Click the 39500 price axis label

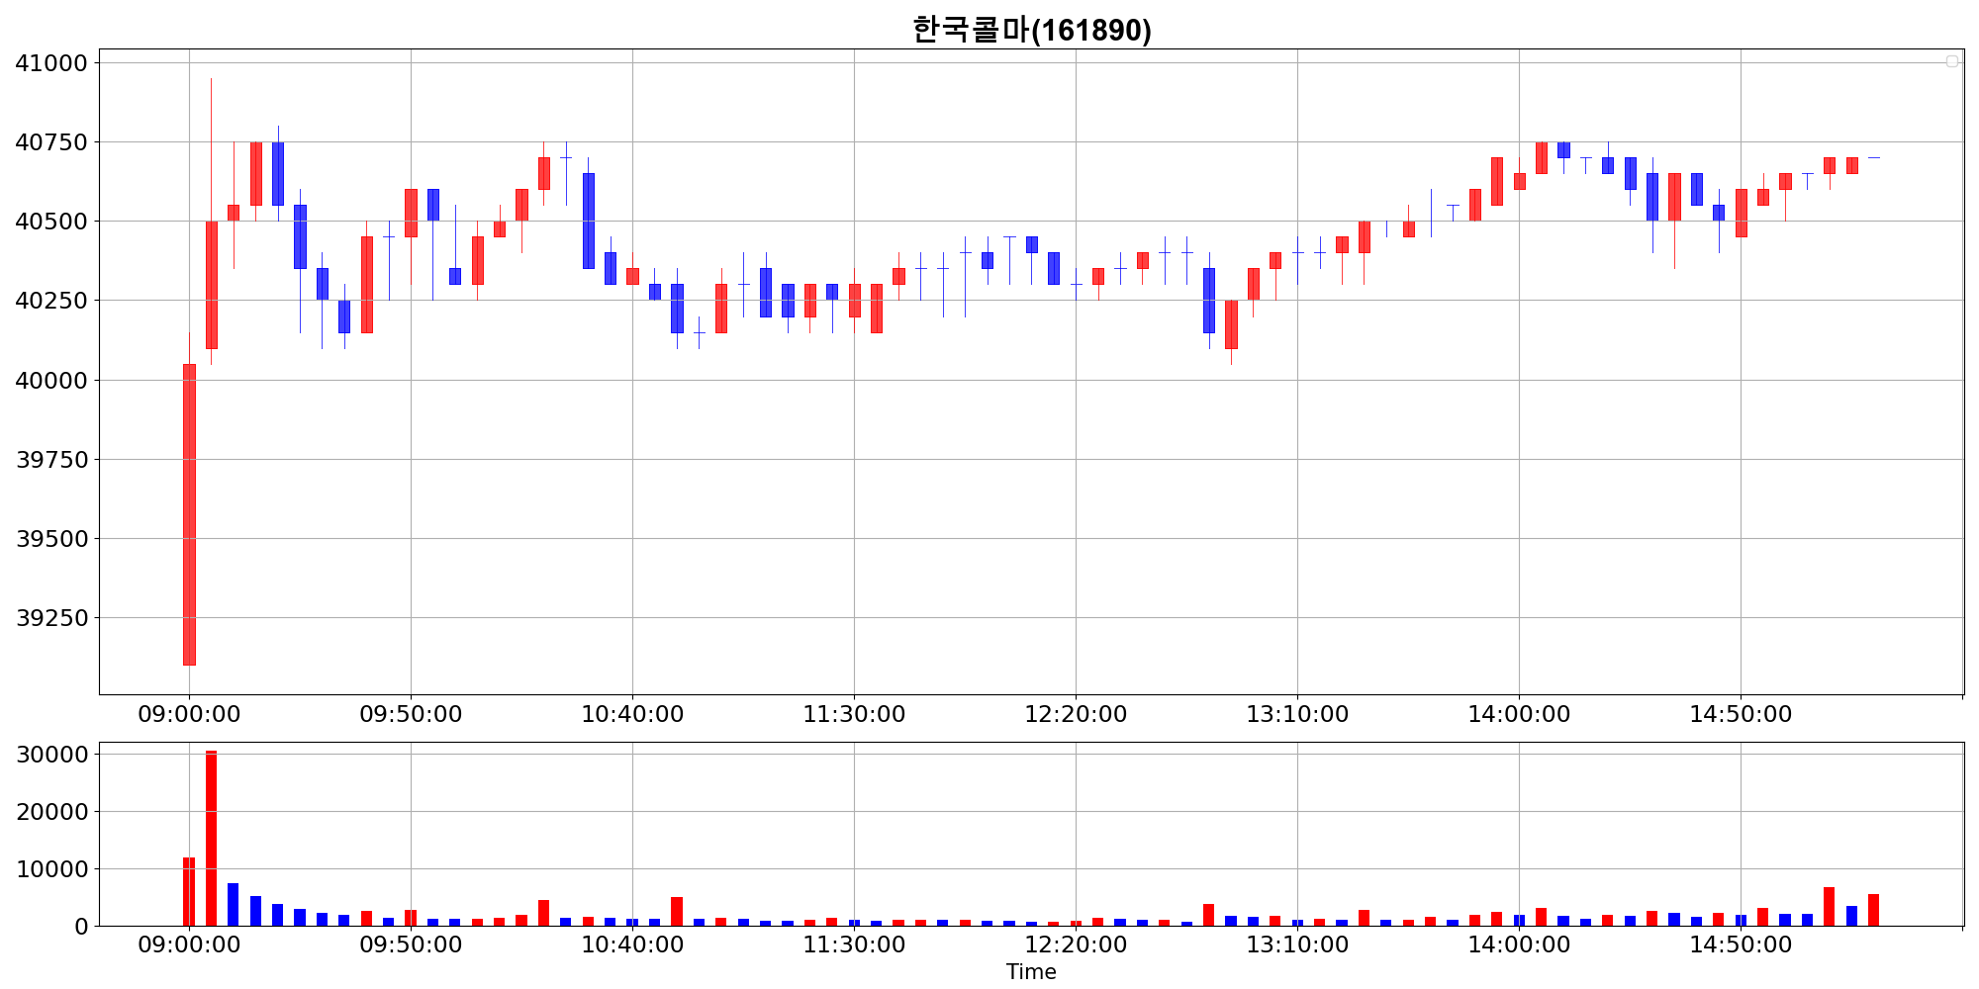(51, 539)
